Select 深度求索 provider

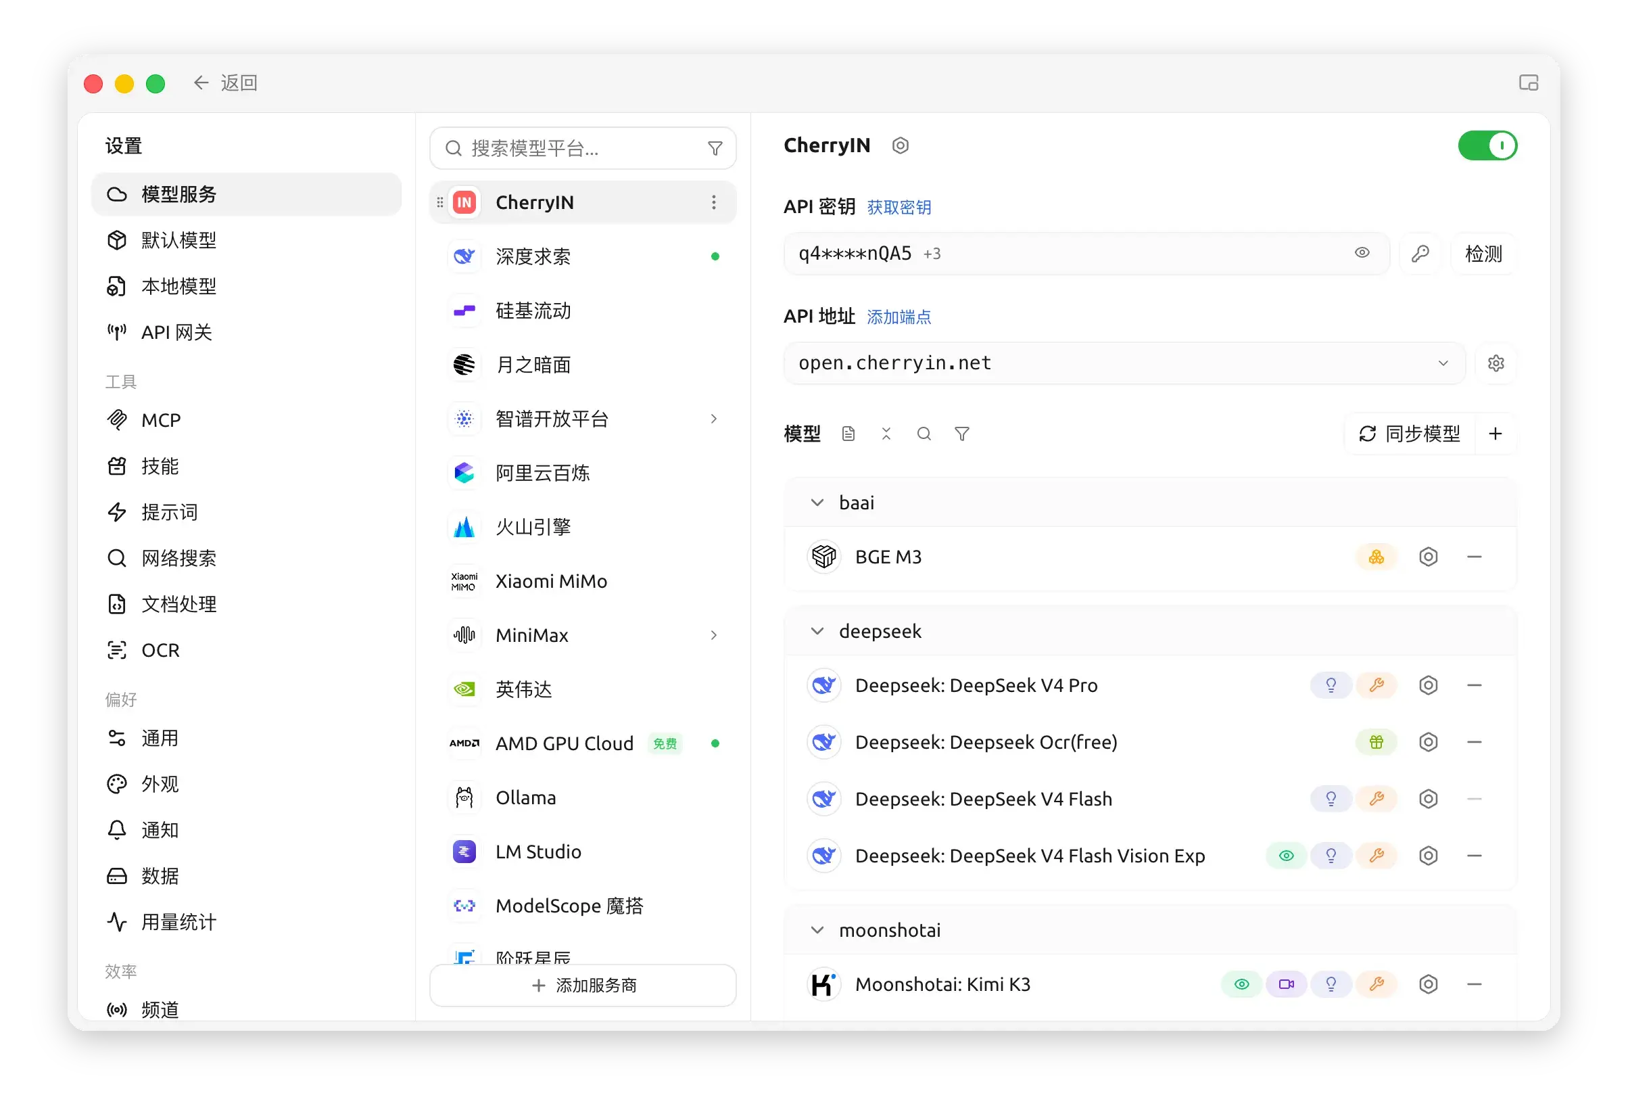coord(583,256)
